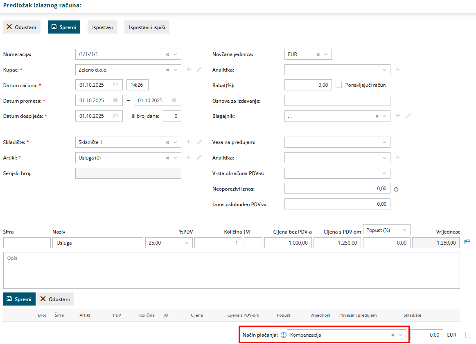
Task: Click the plus icon next to Kupac
Action: point(189,70)
